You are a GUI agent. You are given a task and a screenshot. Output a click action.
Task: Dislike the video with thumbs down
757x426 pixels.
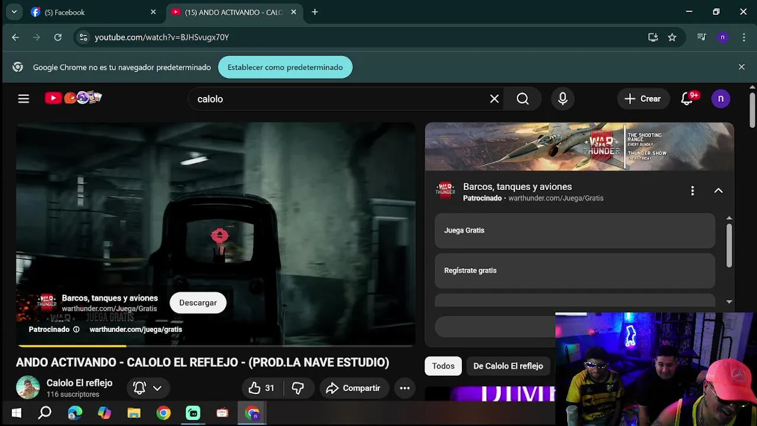point(298,388)
